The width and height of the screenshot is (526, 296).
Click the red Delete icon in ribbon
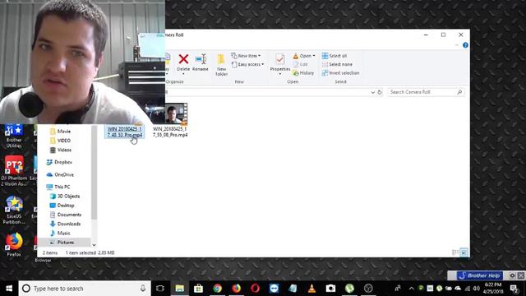[x=183, y=59]
